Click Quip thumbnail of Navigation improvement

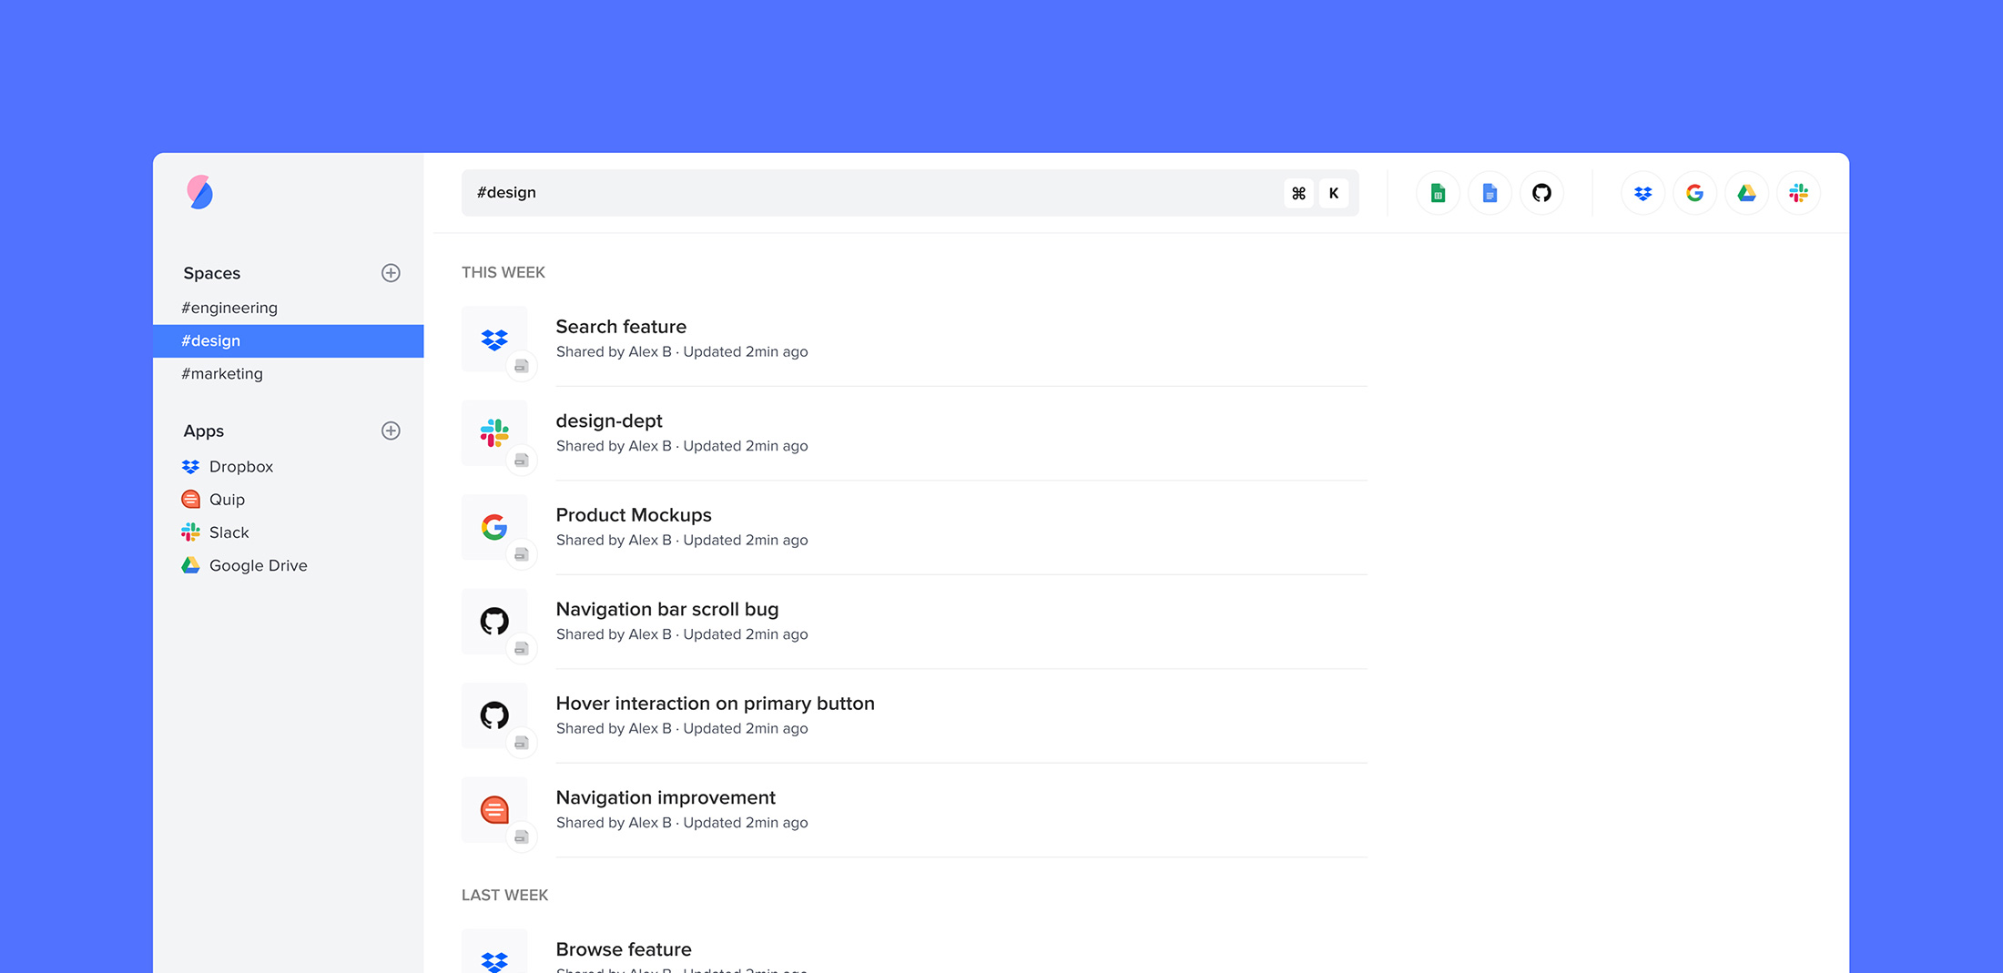pos(494,810)
